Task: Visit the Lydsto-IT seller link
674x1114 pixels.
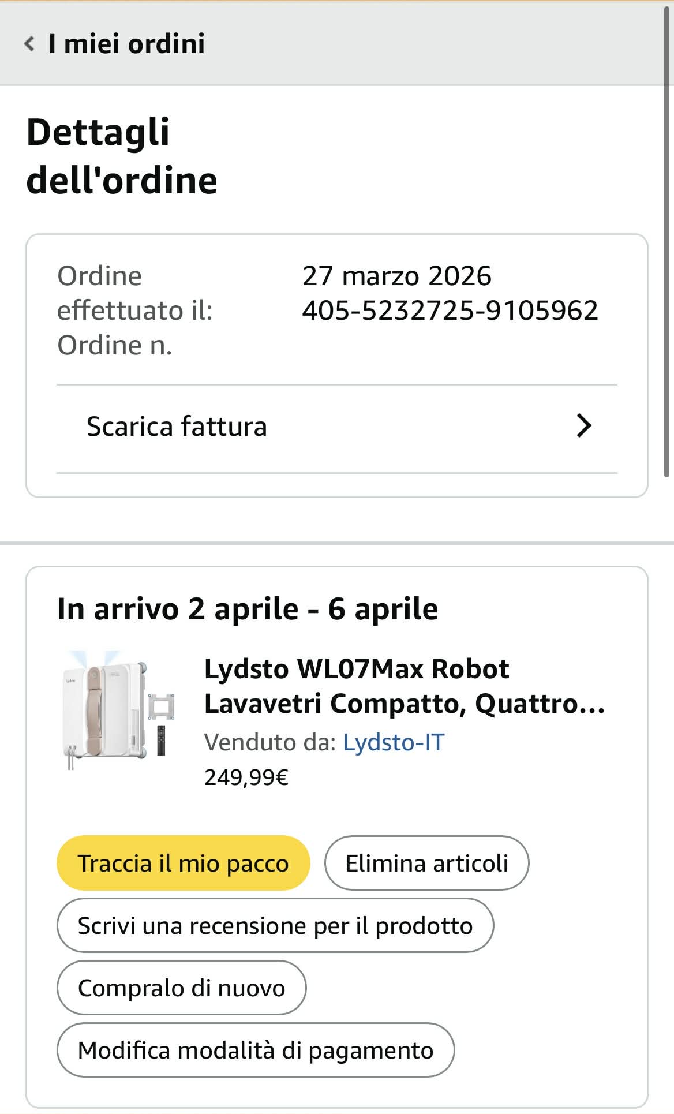Action: tap(394, 742)
